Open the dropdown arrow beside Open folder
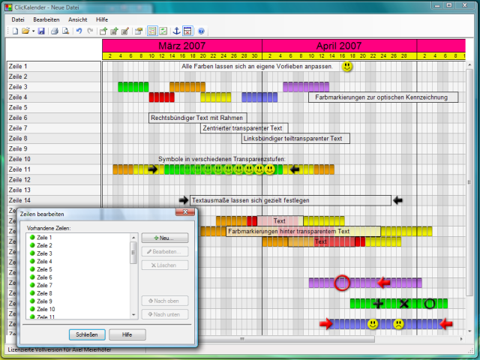480x360 pixels. click(32, 31)
